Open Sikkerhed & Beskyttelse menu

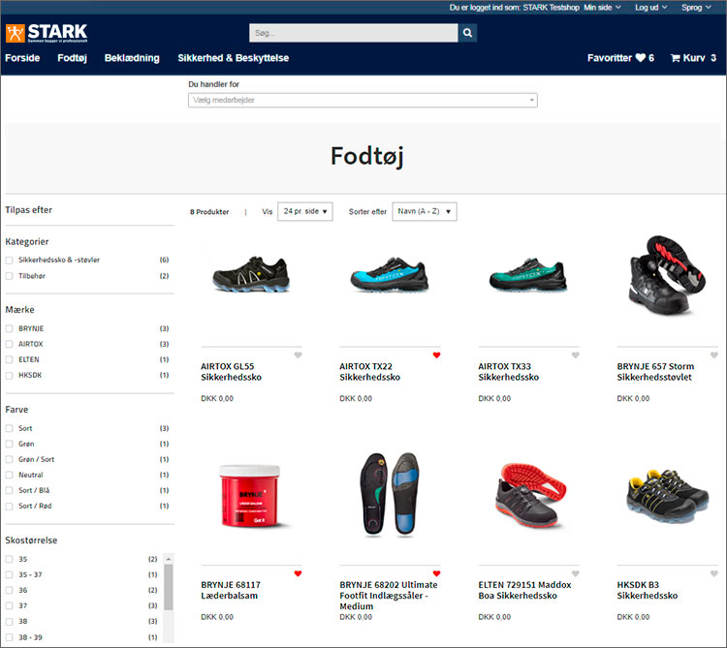pyautogui.click(x=233, y=58)
